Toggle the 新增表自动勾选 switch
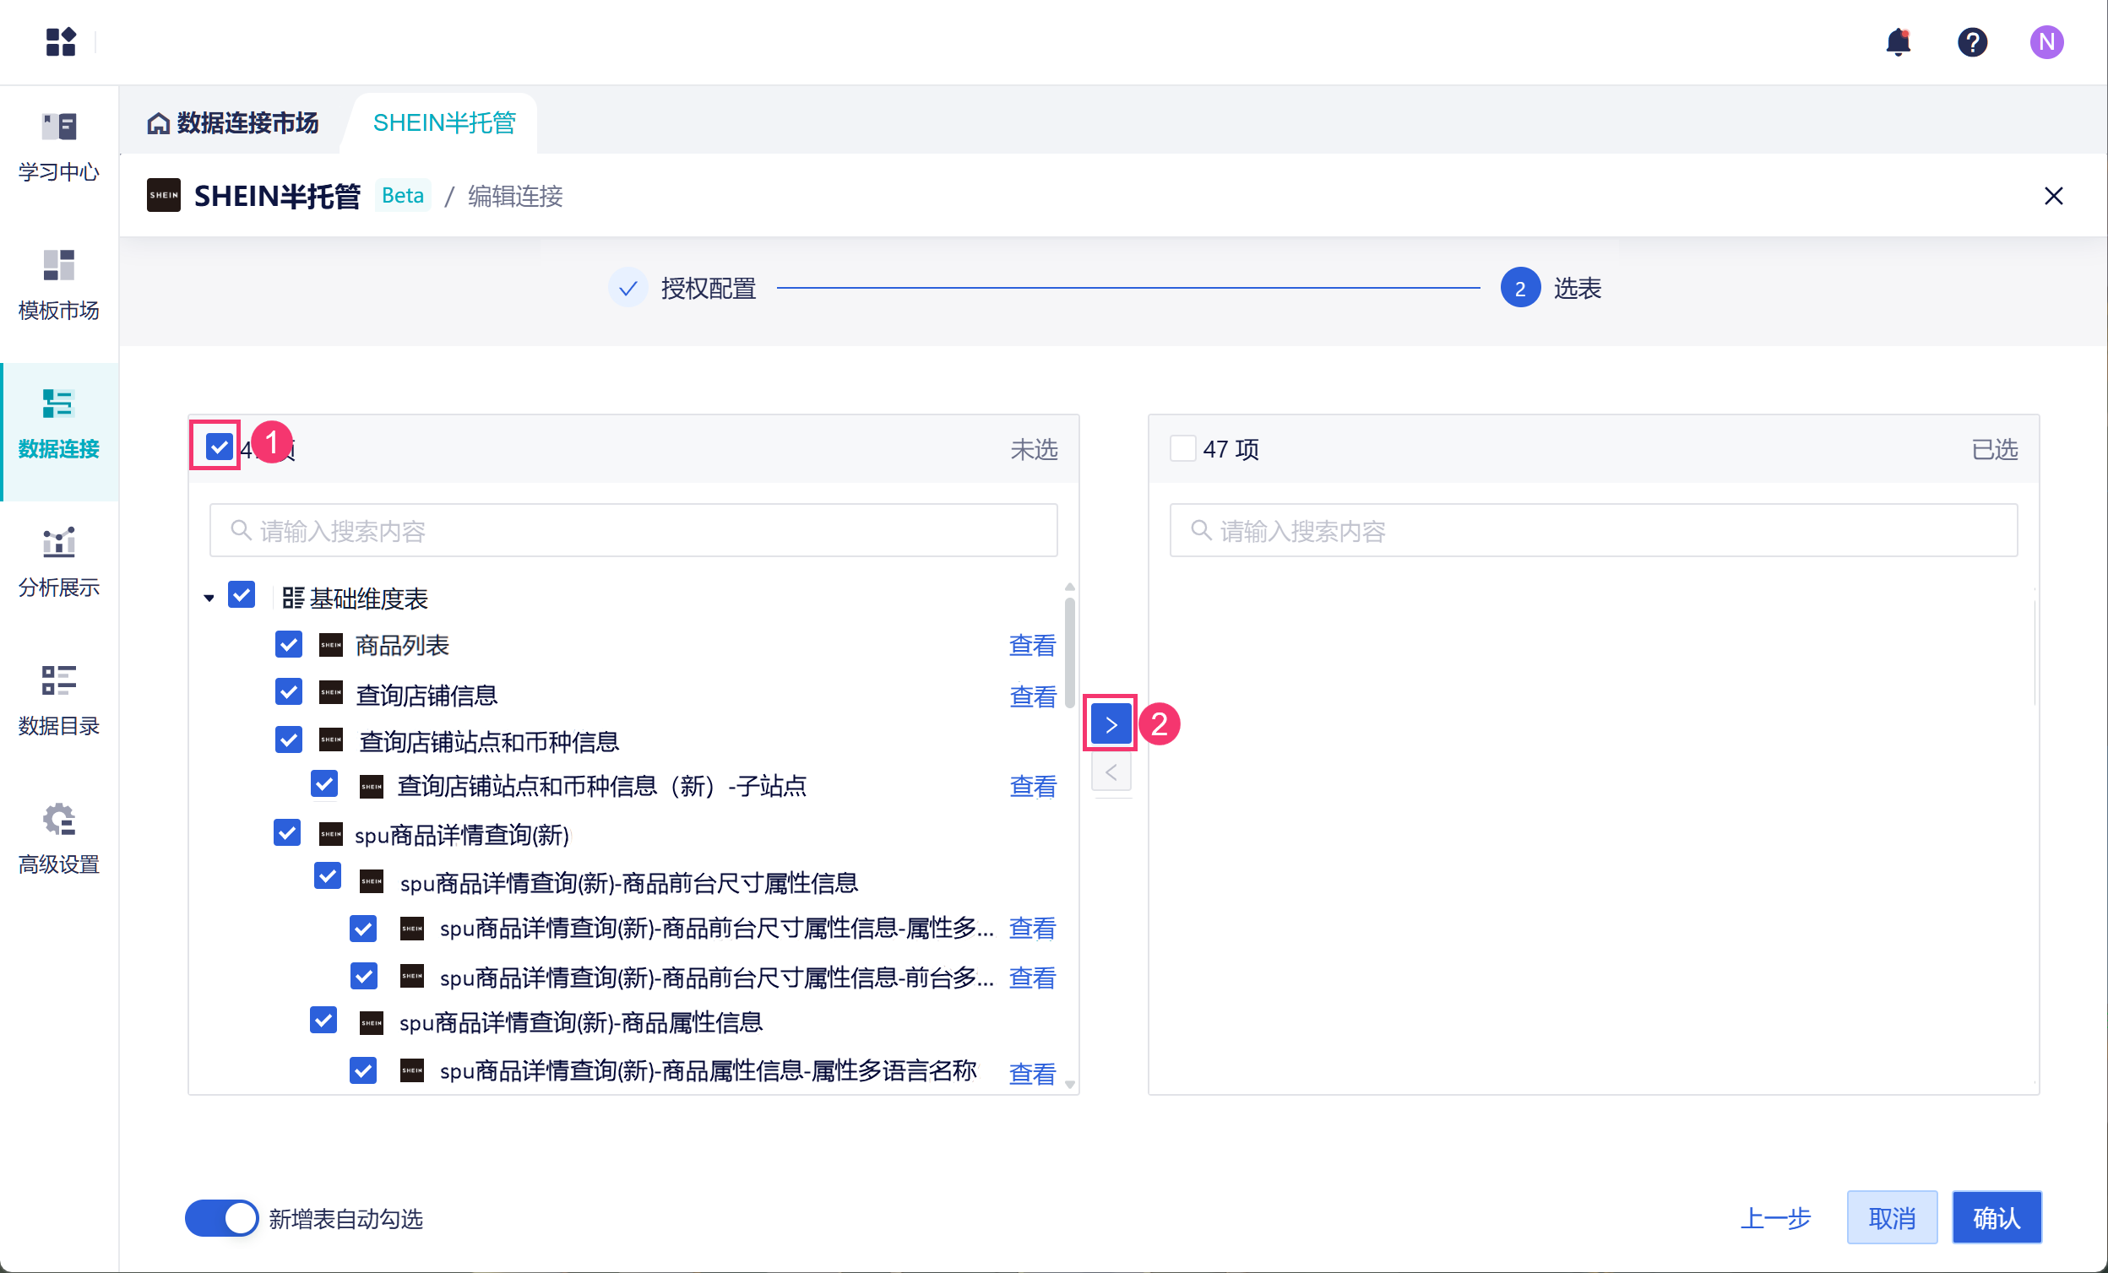Viewport: 2108px width, 1273px height. [x=221, y=1217]
